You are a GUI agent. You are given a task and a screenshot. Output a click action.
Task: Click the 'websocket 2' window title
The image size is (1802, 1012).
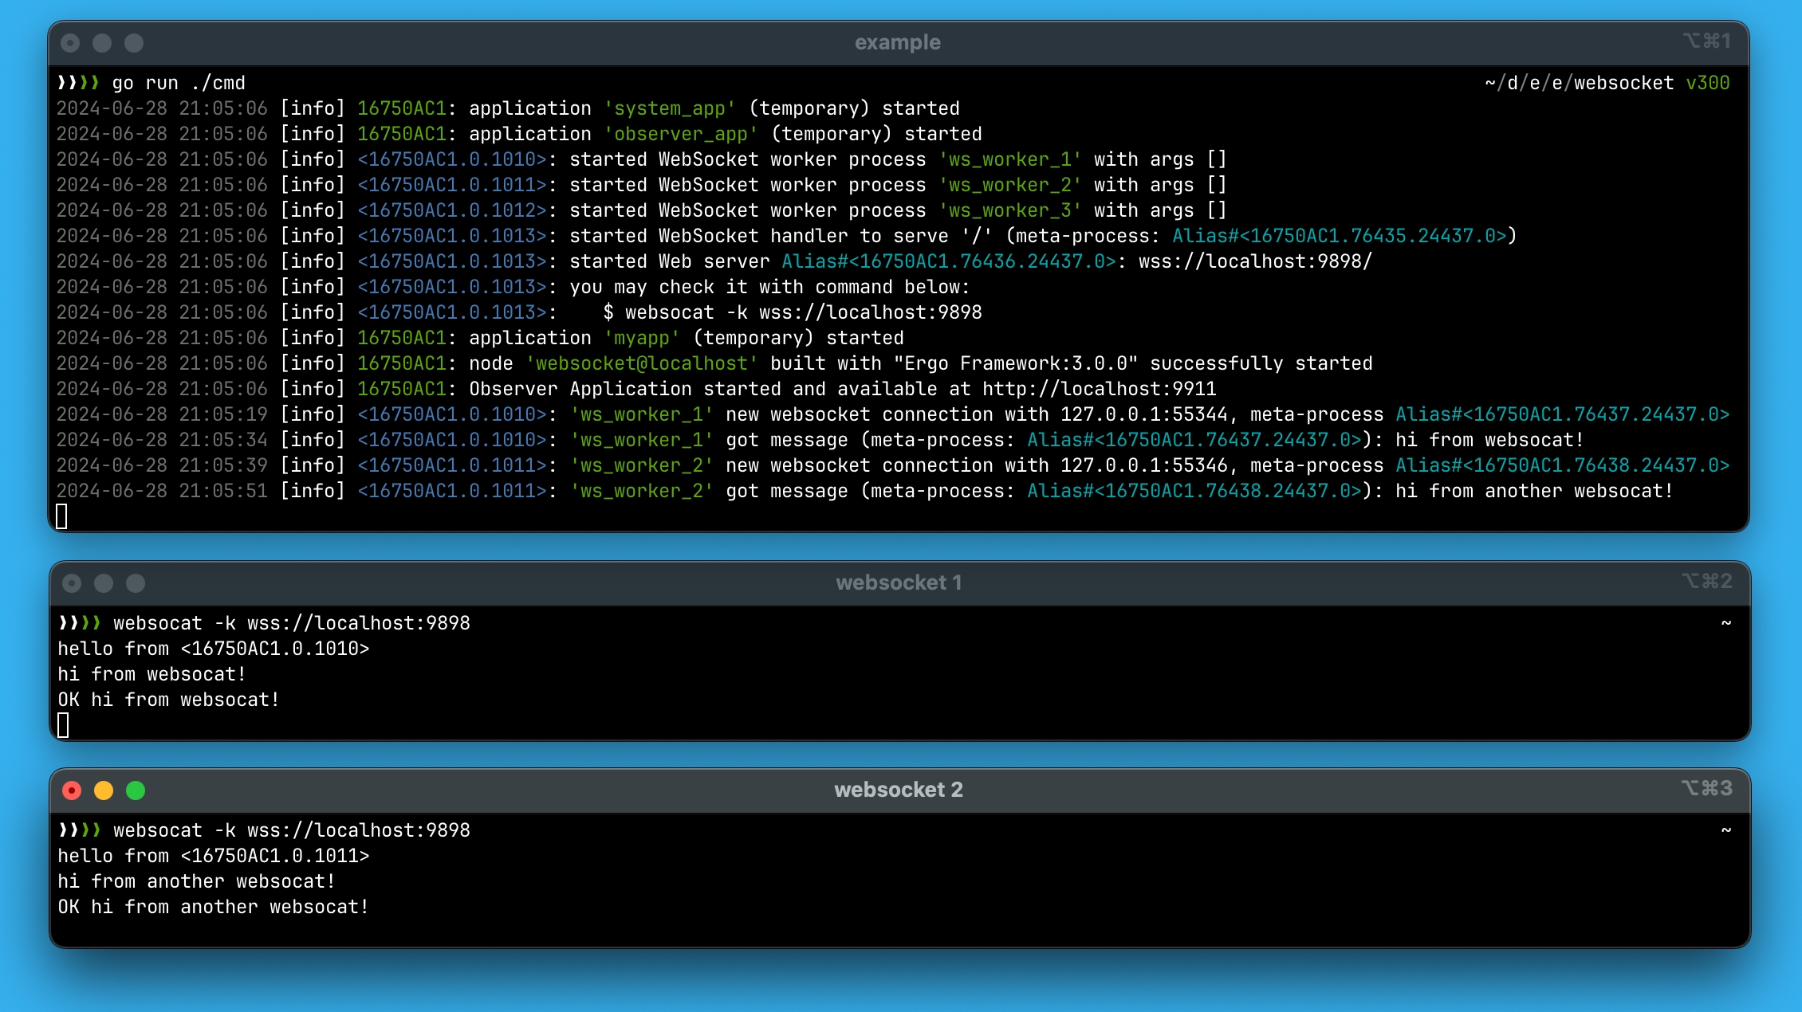click(x=899, y=790)
